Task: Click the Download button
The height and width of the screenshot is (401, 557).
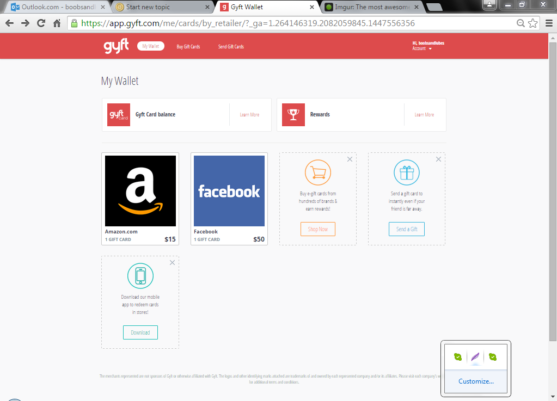Action: 140,332
